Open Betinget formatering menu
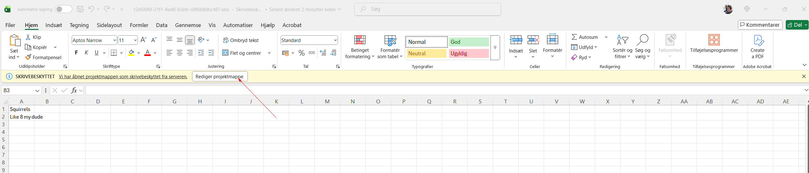809x173 pixels. (360, 47)
